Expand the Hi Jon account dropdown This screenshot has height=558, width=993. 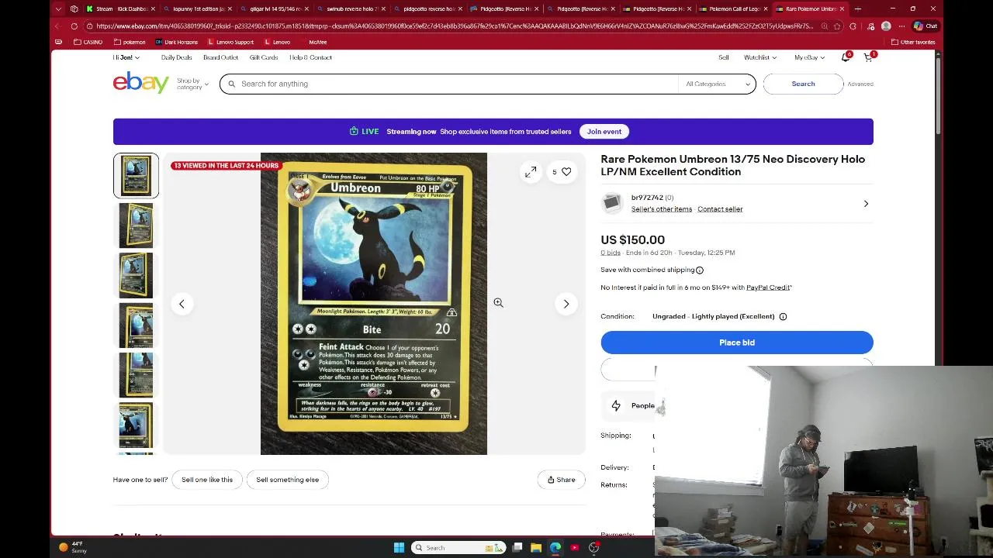126,57
